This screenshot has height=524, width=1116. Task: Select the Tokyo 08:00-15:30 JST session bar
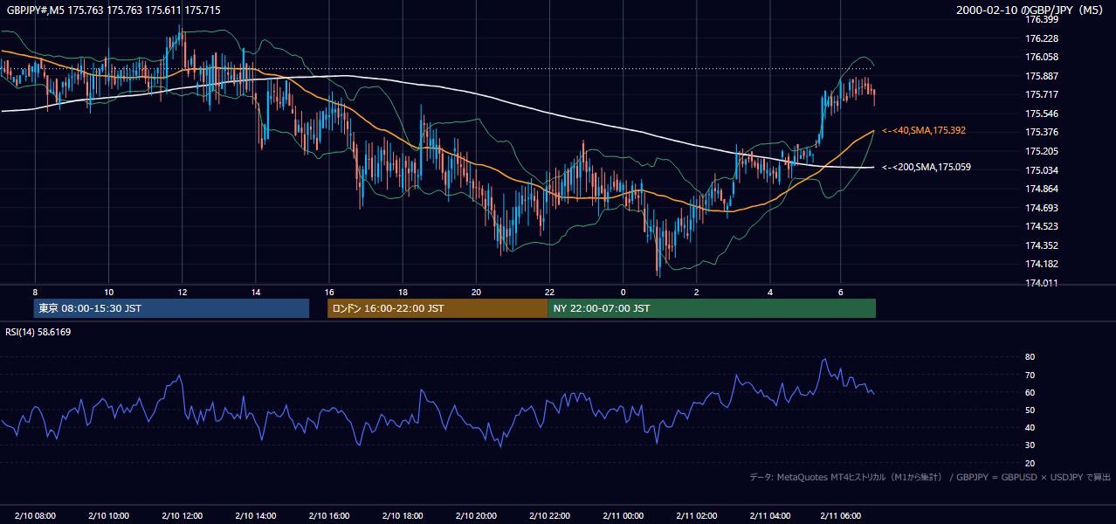coord(171,308)
